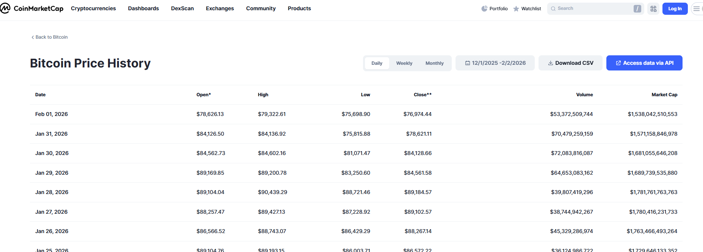Click the QR code app download icon
The image size is (703, 252).
[653, 9]
